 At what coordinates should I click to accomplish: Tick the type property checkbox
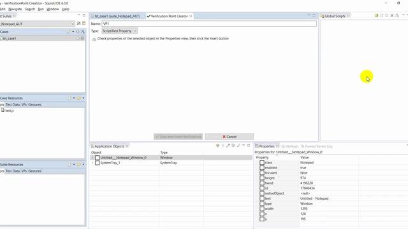(x=262, y=204)
